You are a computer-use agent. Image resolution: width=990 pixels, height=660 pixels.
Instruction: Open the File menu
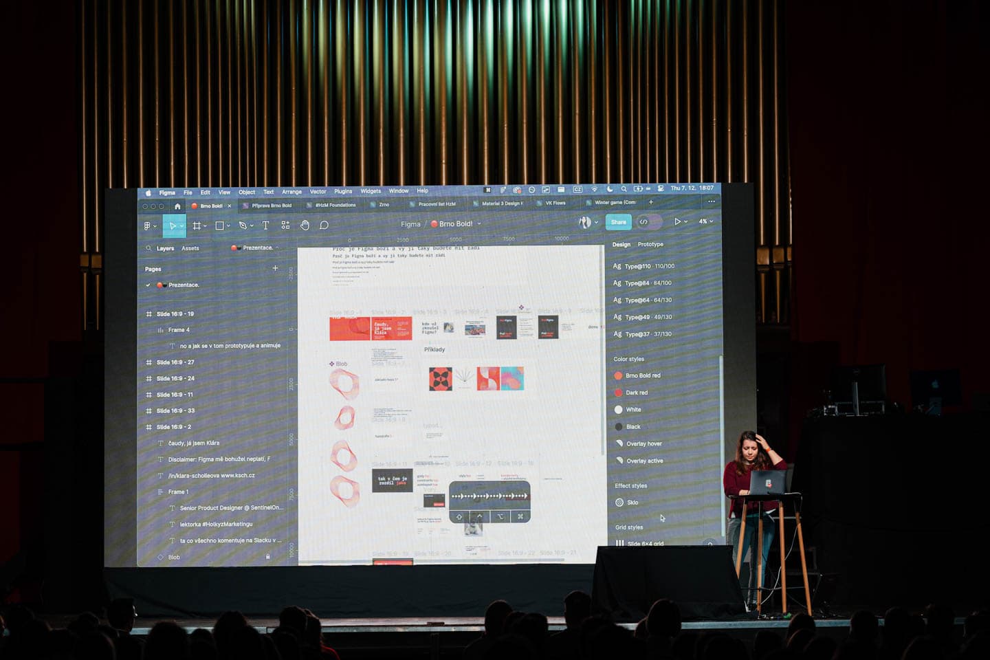click(188, 192)
